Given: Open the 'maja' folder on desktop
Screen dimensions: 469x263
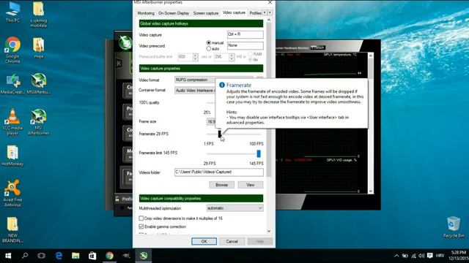Looking at the screenshot, I should (39, 47).
